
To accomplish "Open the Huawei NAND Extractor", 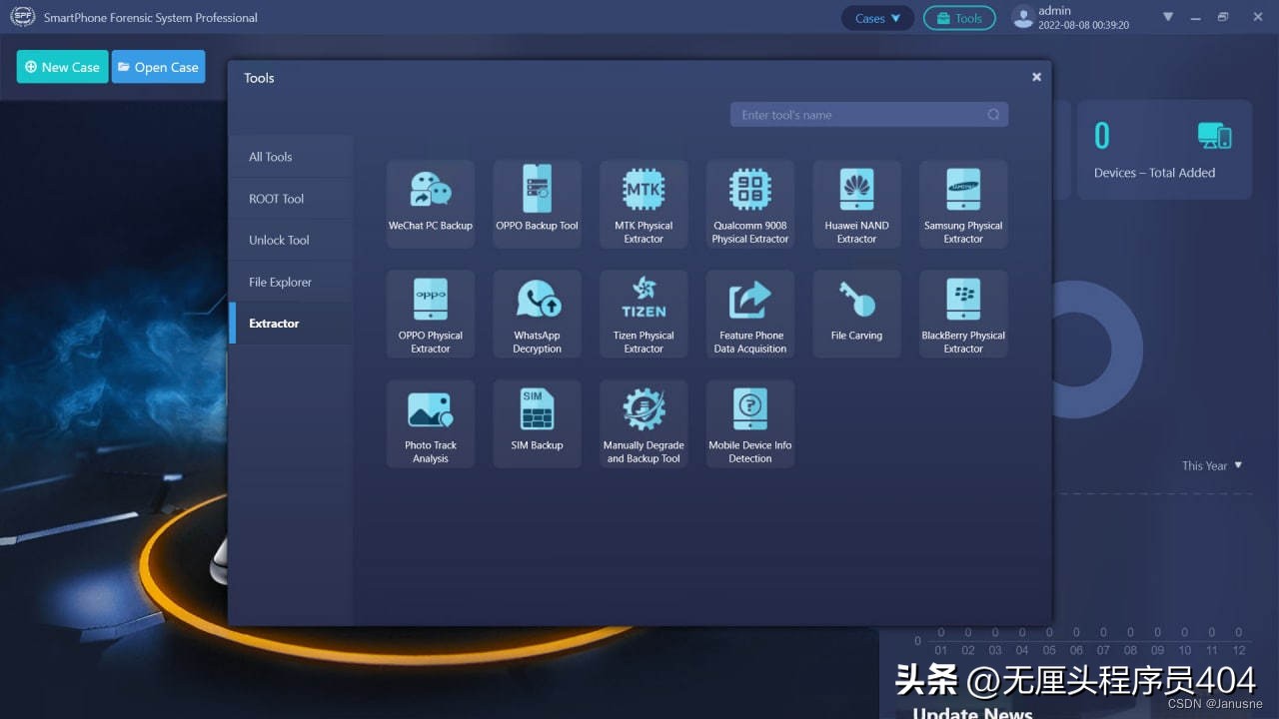I will (856, 203).
